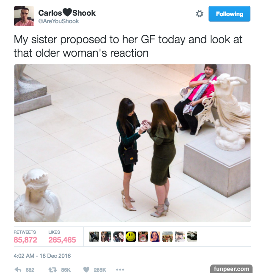Screen dimensions: 261x273
Task: Open Carlos Shook's profile avatar
Action: point(24,16)
